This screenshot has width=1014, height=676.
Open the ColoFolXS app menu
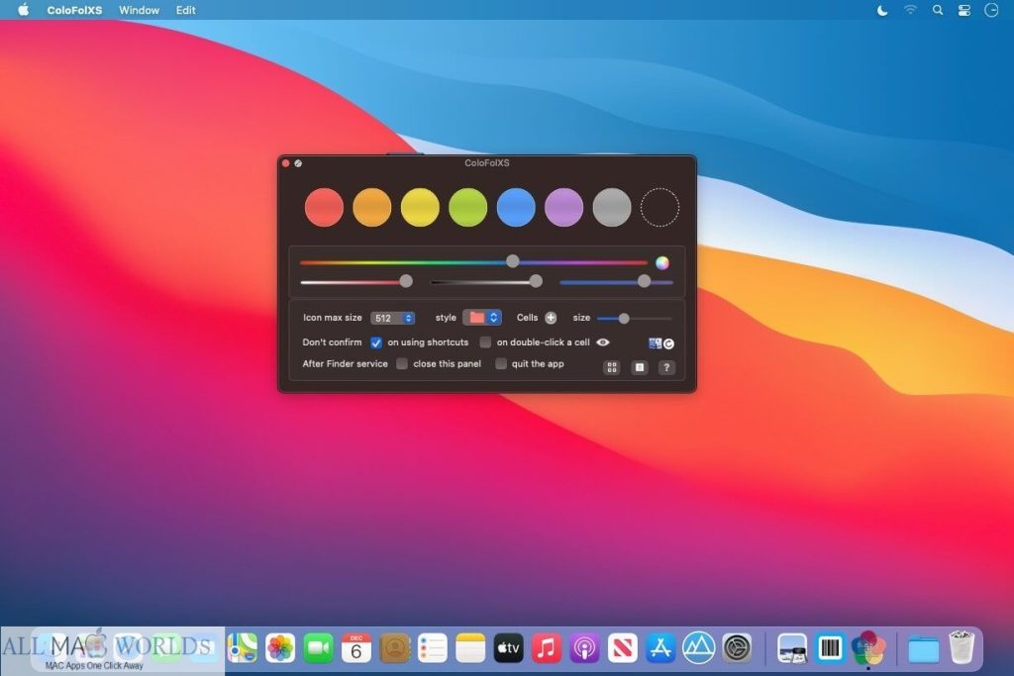(74, 10)
